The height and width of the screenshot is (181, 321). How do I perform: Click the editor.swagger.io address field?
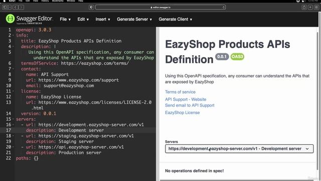pos(160,8)
